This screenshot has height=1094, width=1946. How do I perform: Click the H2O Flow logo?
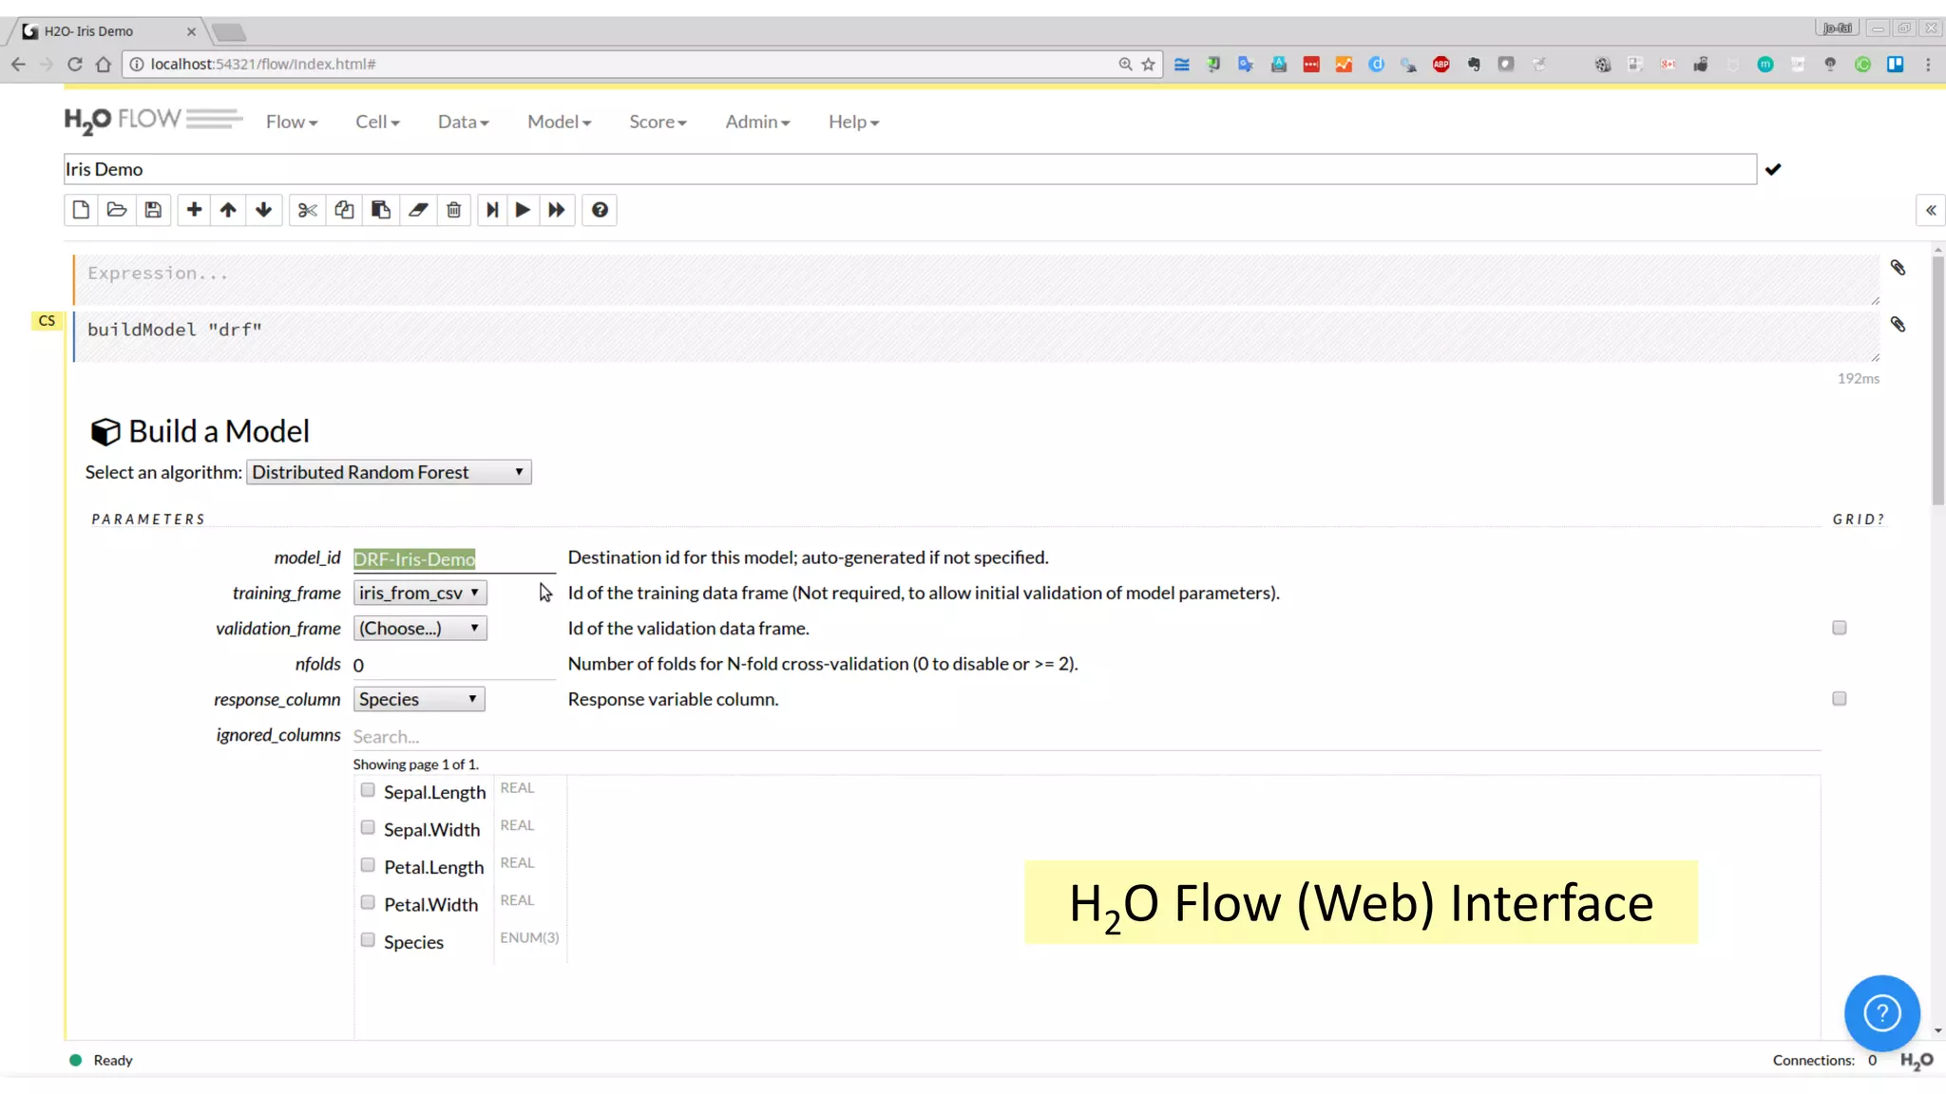[x=152, y=121]
